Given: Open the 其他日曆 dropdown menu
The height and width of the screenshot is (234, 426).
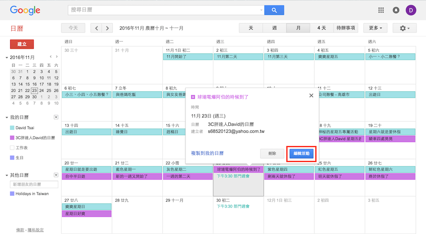Looking at the screenshot, I should tap(56, 175).
